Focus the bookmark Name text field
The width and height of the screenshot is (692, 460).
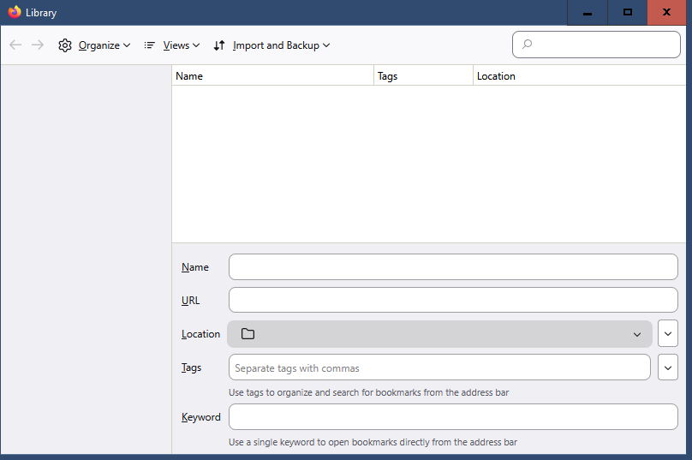(x=453, y=267)
